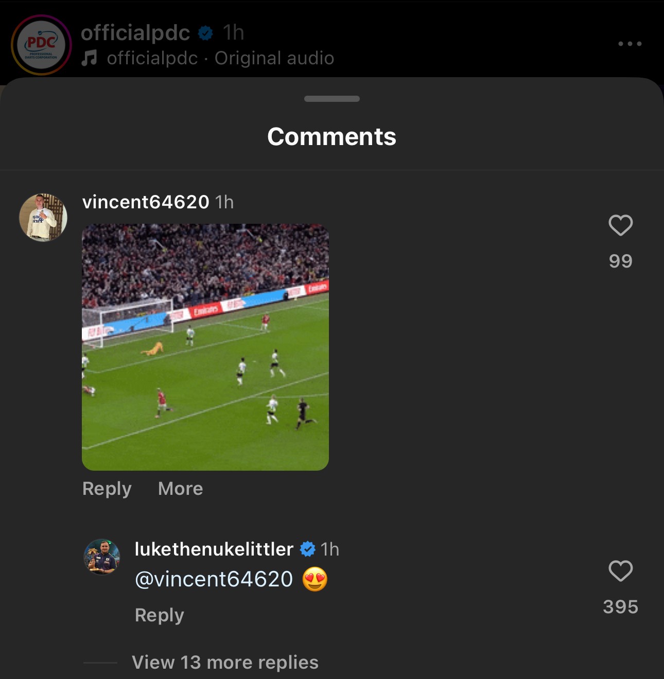Open lukethenukelittler's profile avatar
Screen dimensions: 664x679
pyautogui.click(x=102, y=557)
